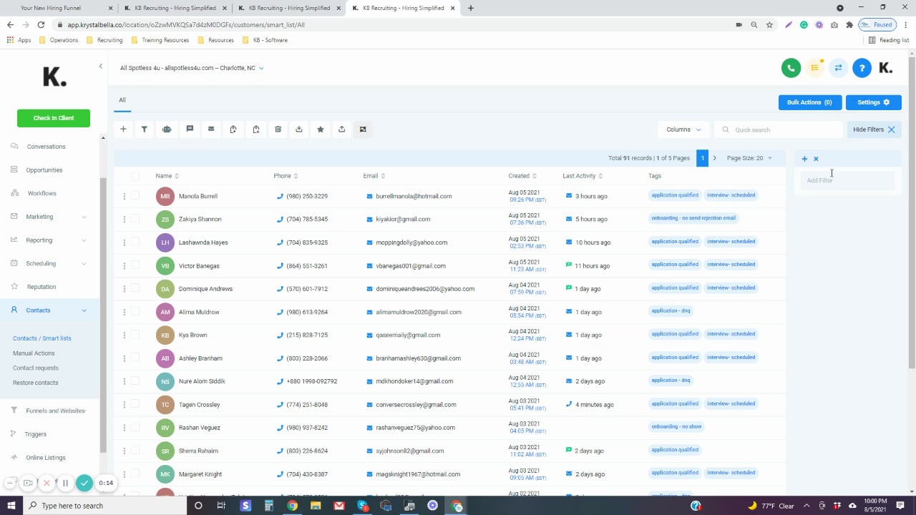Click the Delete Contacts trash icon
916x515 pixels.
[278, 129]
